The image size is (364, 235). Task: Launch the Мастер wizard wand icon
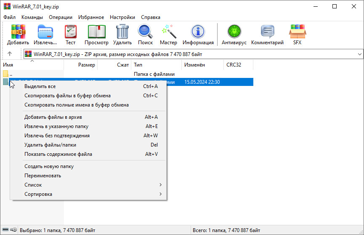click(169, 32)
